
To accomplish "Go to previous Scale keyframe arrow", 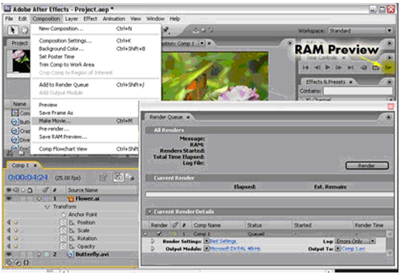I will (x=8, y=230).
